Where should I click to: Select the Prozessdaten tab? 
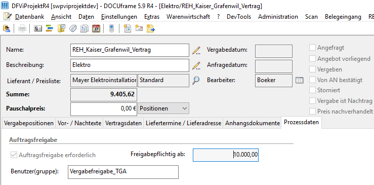301,122
